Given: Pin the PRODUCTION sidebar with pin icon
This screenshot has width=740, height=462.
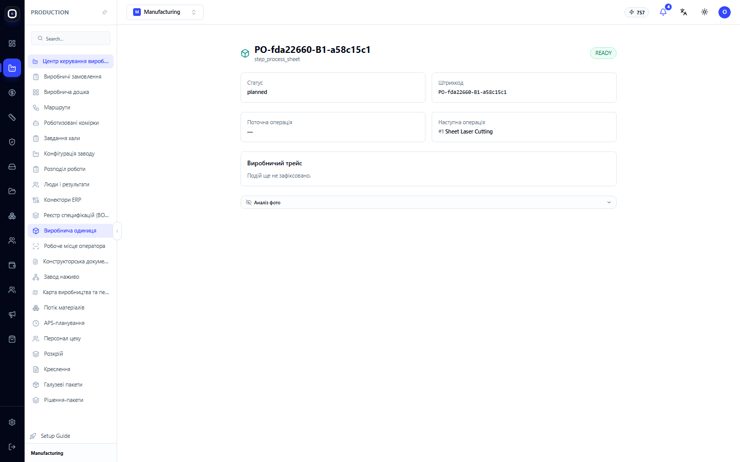Looking at the screenshot, I should 105,12.
